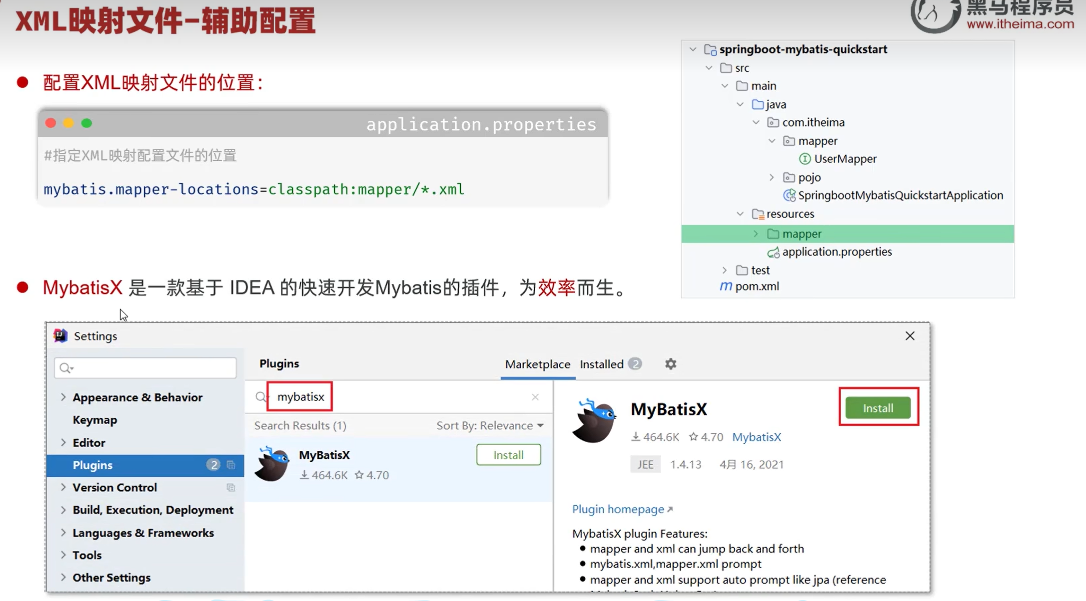Open the Sort By: Relevance dropdown
1086x601 pixels.
[490, 425]
